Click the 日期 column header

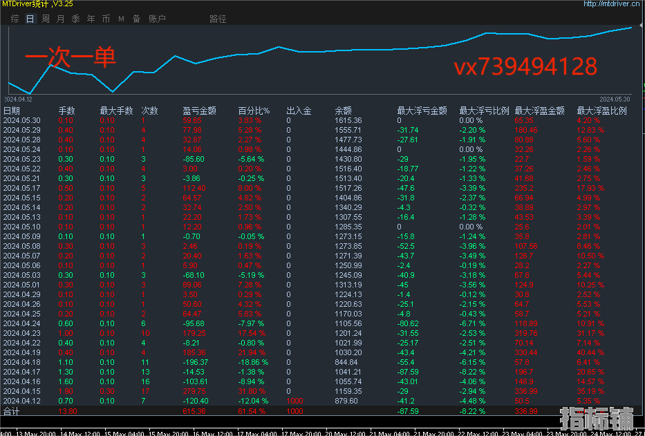tap(12, 111)
